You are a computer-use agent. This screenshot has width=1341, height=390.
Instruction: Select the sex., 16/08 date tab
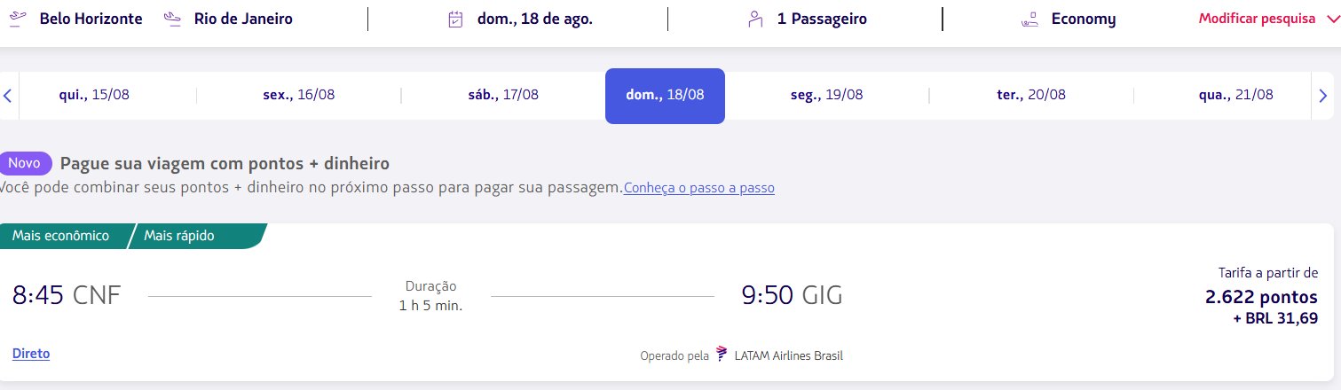tap(299, 95)
